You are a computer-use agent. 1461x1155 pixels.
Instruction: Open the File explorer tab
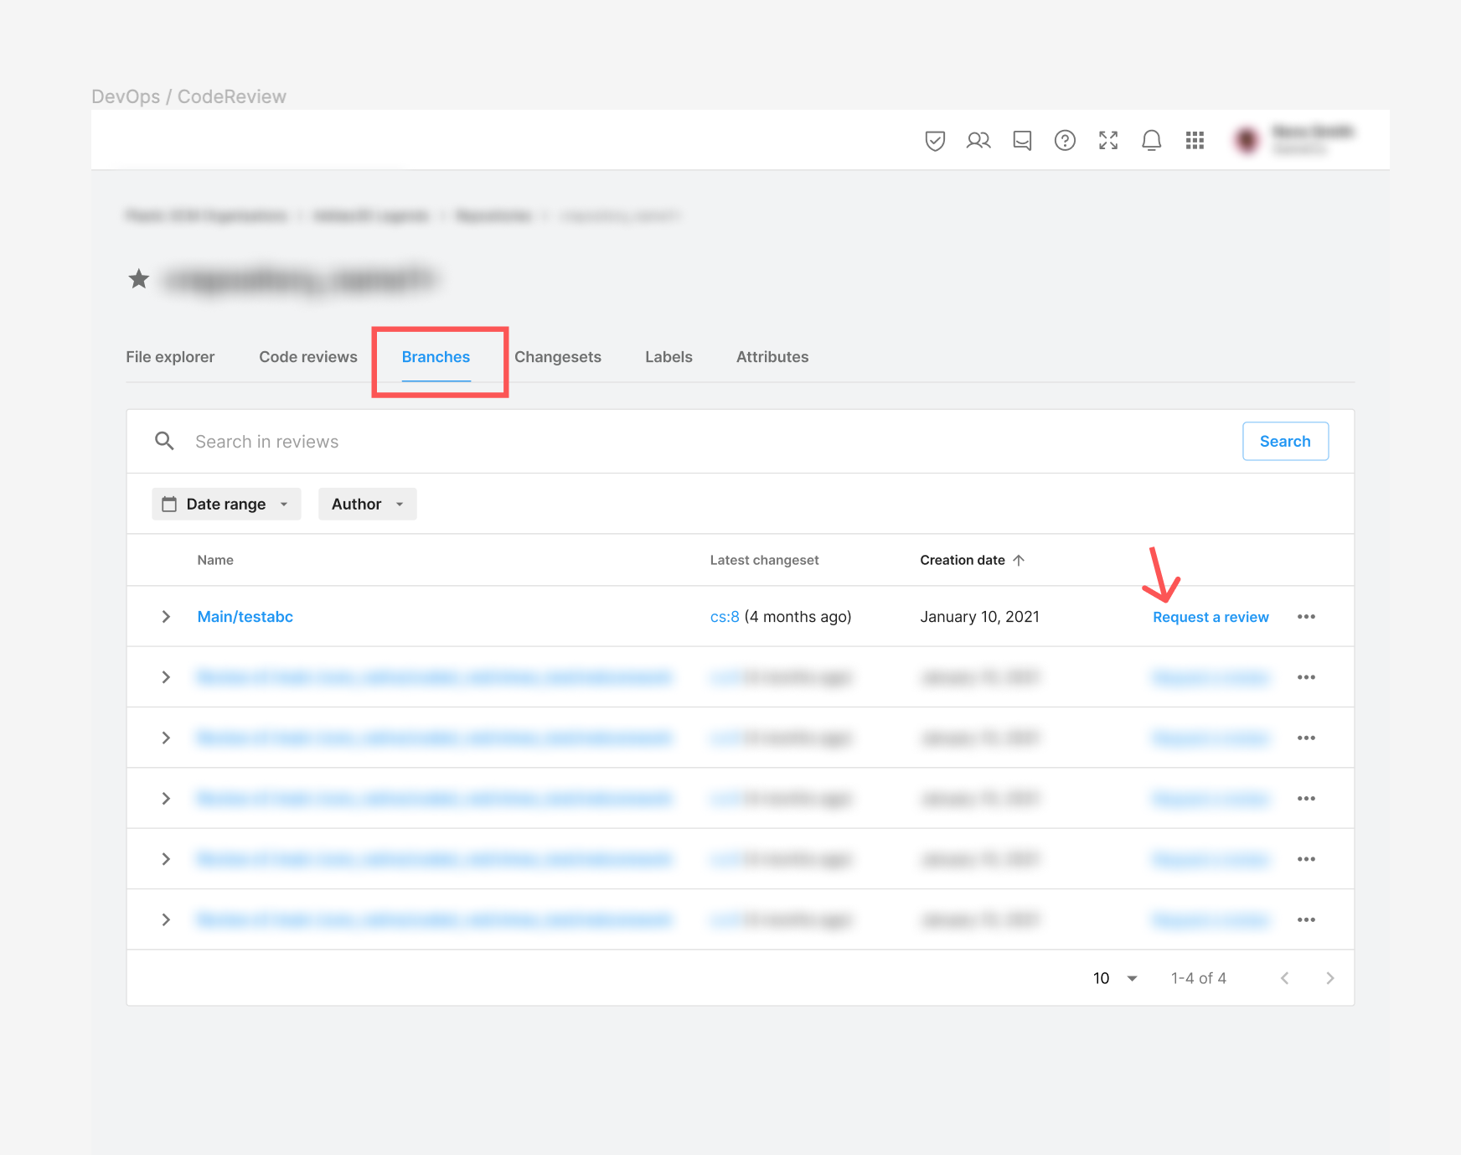click(x=170, y=357)
